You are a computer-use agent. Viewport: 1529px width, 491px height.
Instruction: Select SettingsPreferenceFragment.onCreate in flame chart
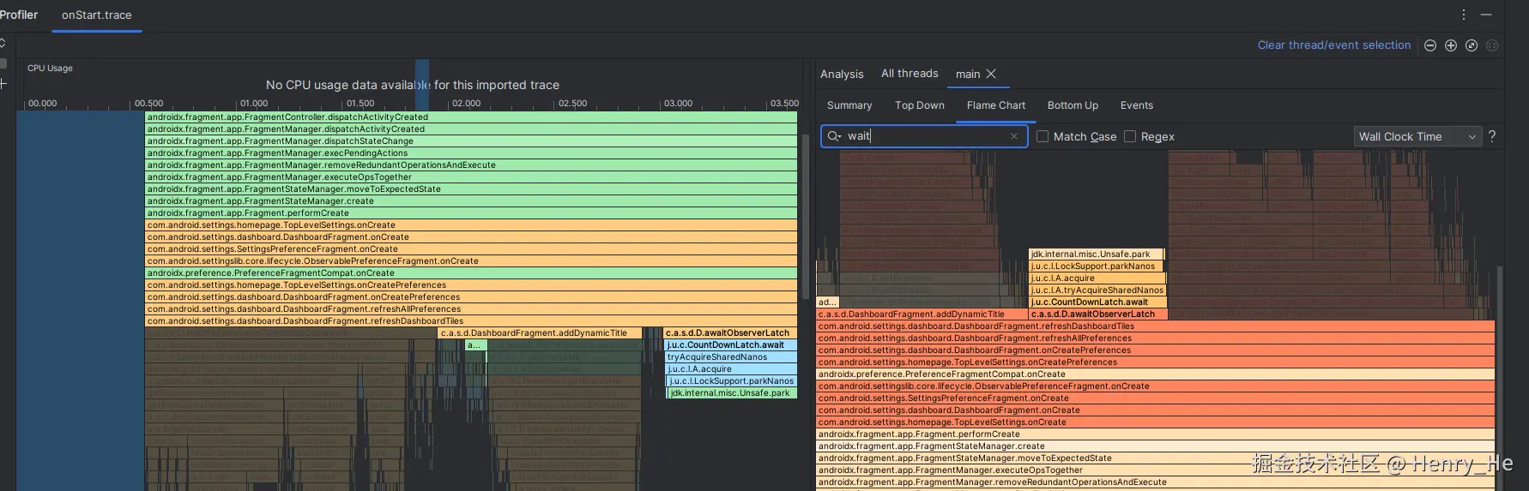click(x=1155, y=398)
